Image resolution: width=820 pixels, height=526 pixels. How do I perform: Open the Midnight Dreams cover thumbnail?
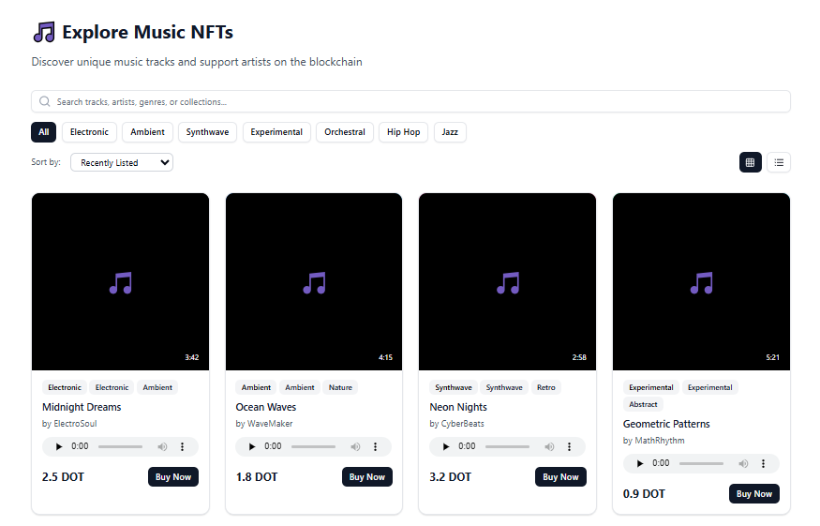click(120, 281)
